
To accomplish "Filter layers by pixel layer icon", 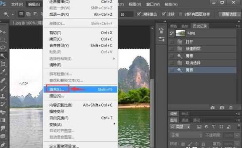I will pos(199,127).
